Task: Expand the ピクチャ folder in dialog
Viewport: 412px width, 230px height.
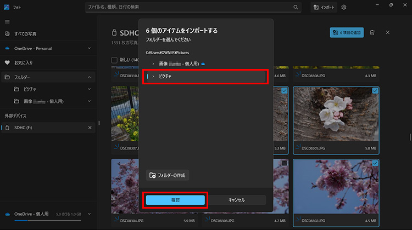Action: (x=153, y=76)
